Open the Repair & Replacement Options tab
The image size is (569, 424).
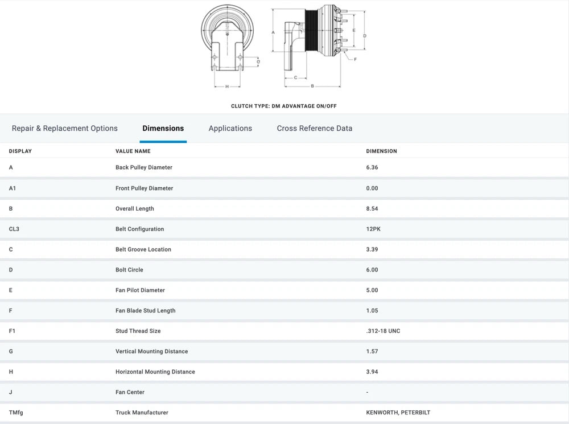[x=65, y=129]
